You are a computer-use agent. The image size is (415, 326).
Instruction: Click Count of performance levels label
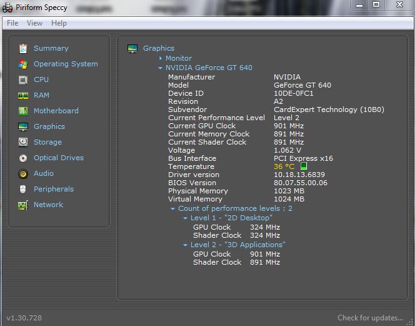point(235,208)
